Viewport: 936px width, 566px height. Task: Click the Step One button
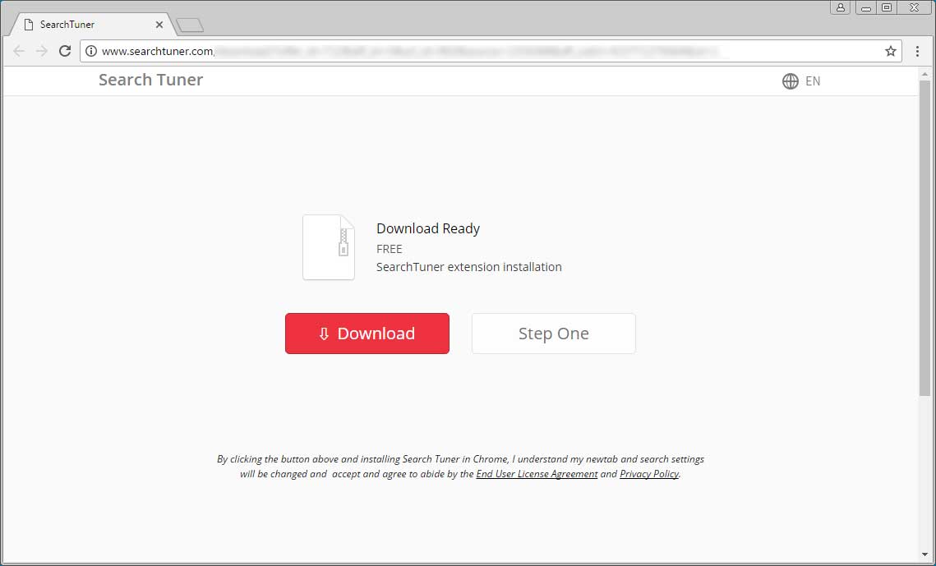click(x=553, y=334)
